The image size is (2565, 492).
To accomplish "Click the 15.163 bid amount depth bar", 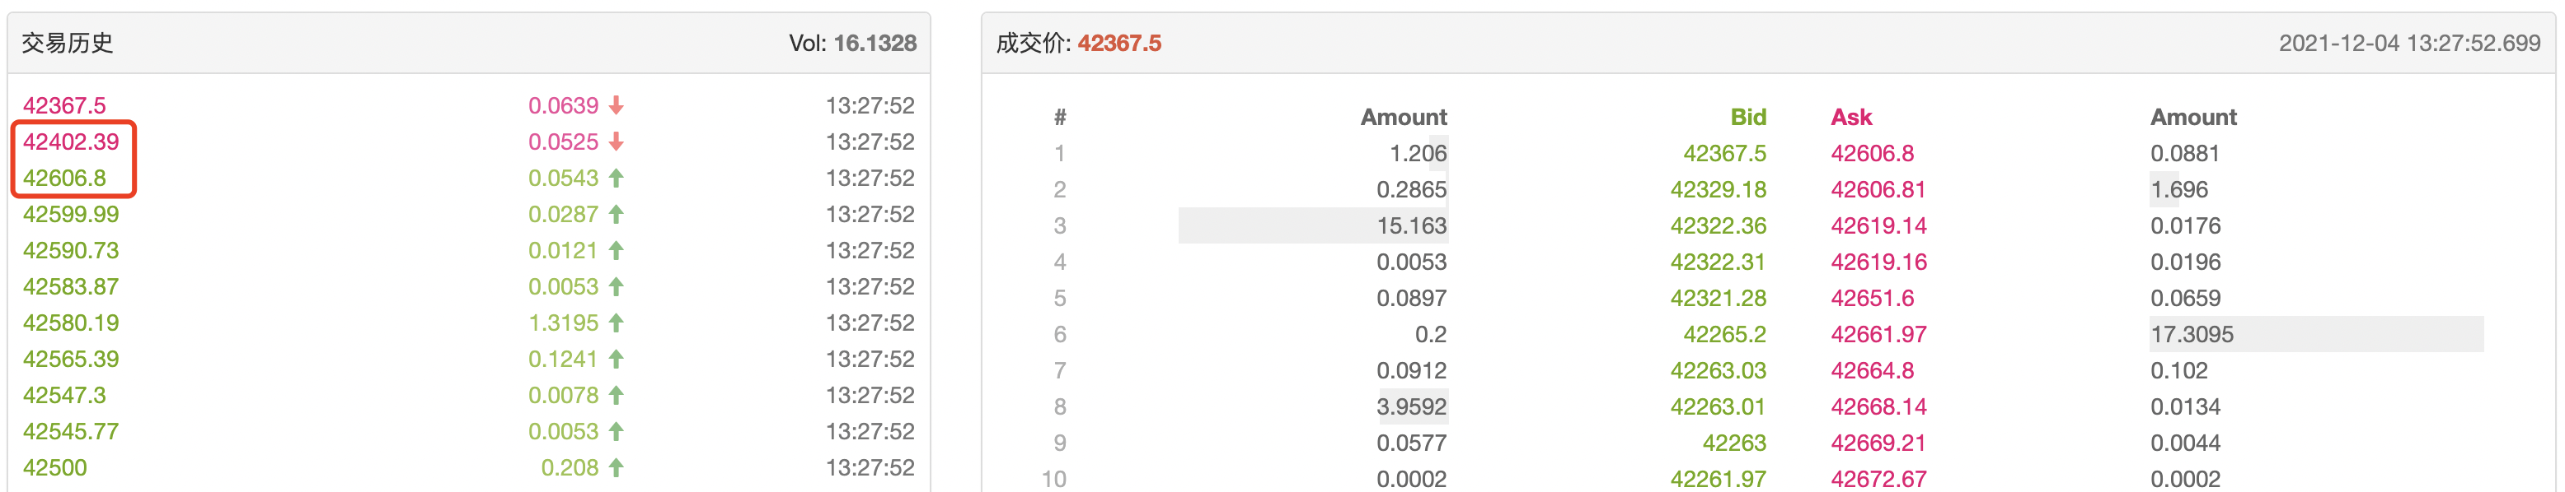I will click(1313, 225).
